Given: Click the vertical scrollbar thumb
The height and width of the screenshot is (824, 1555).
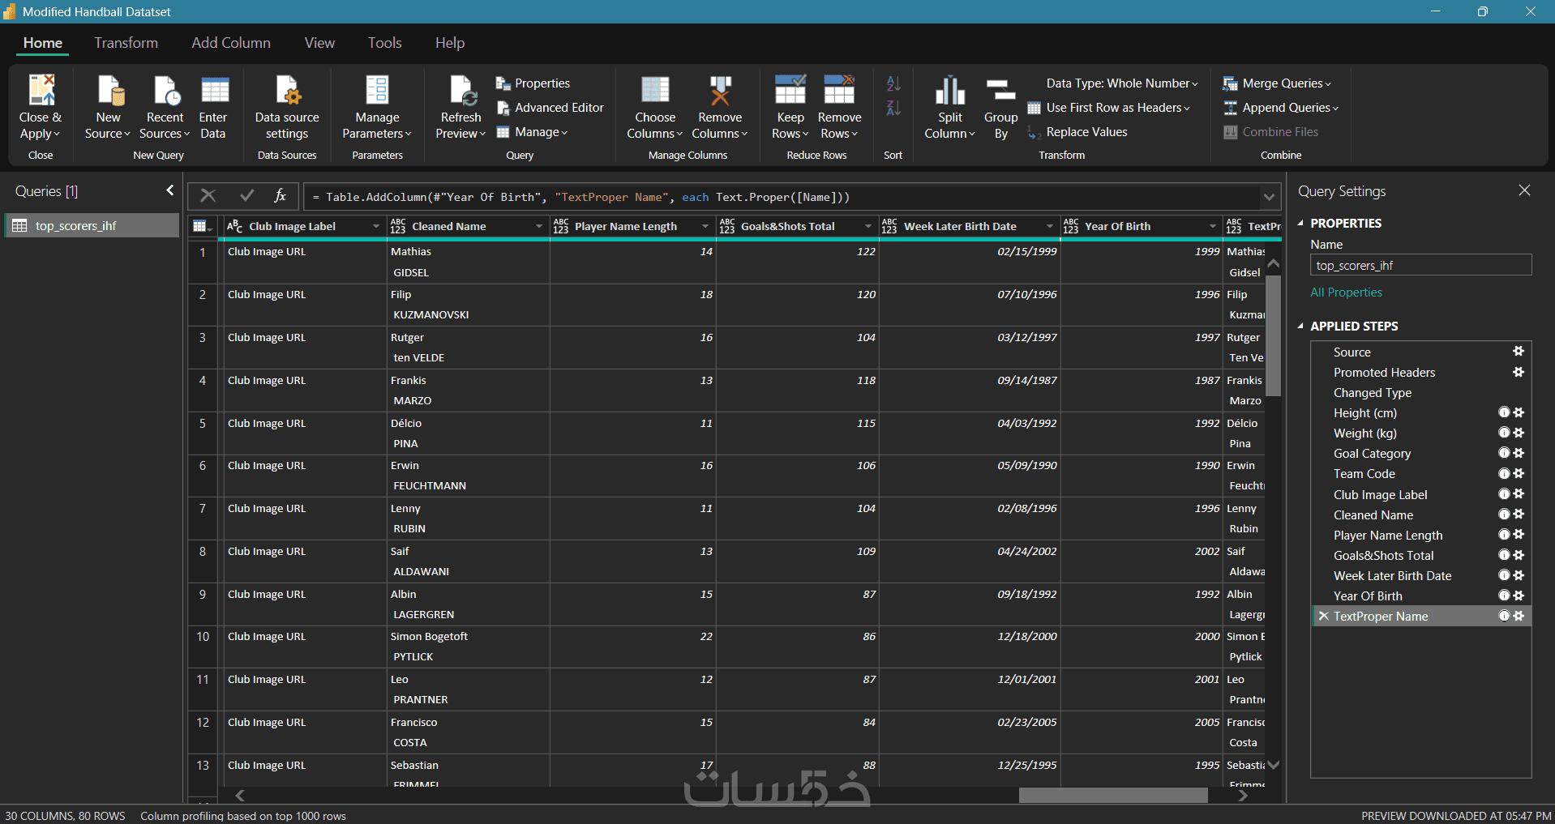Looking at the screenshot, I should (1274, 335).
